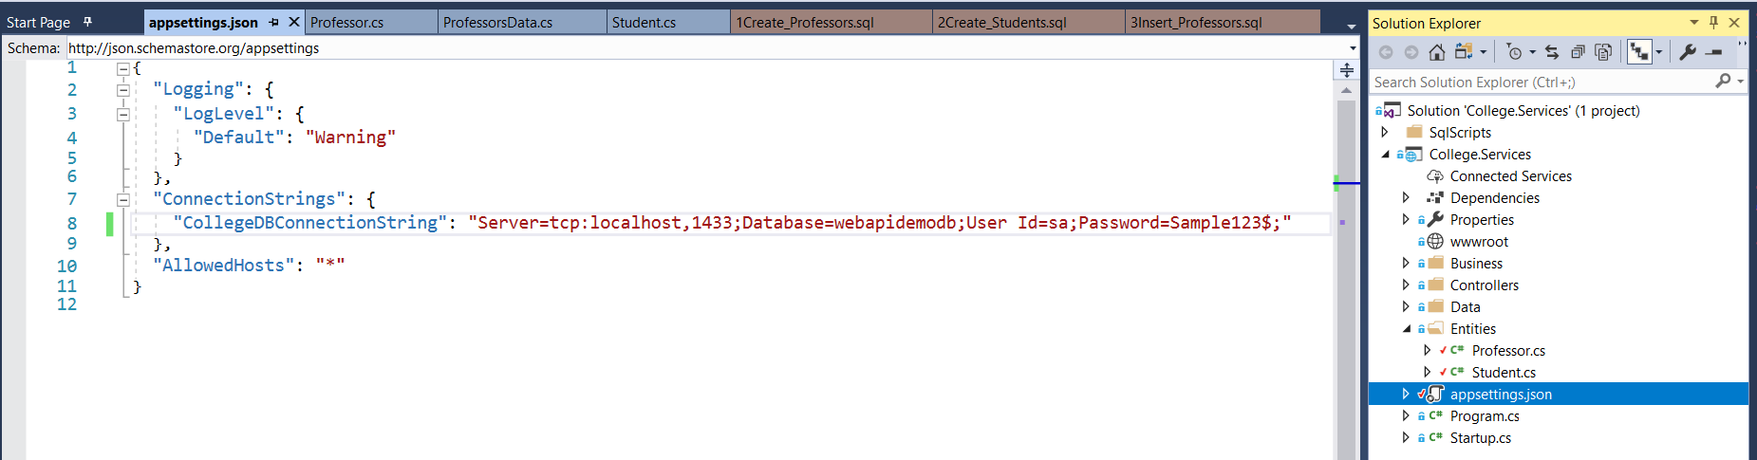Toggle pin on the appsettings.json tab

(273, 22)
